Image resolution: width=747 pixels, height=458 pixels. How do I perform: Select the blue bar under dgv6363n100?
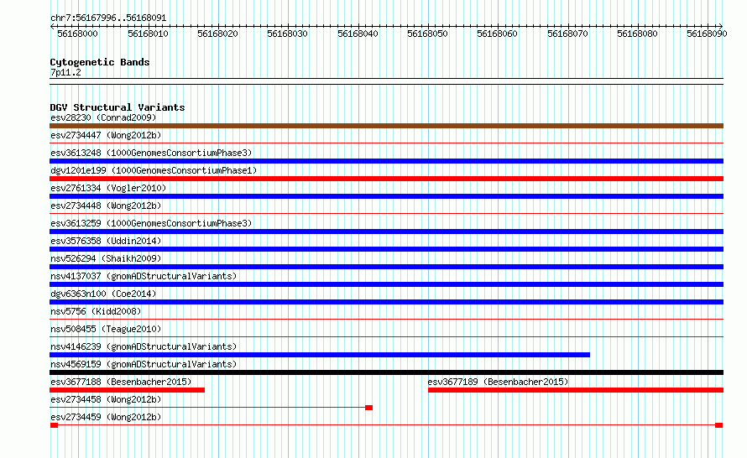[386, 302]
